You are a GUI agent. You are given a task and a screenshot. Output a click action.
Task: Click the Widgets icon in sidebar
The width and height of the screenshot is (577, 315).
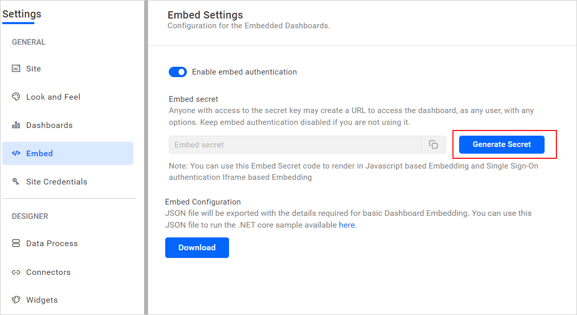click(x=16, y=300)
